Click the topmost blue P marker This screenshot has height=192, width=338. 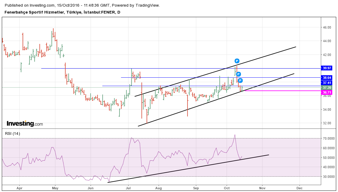237,61
